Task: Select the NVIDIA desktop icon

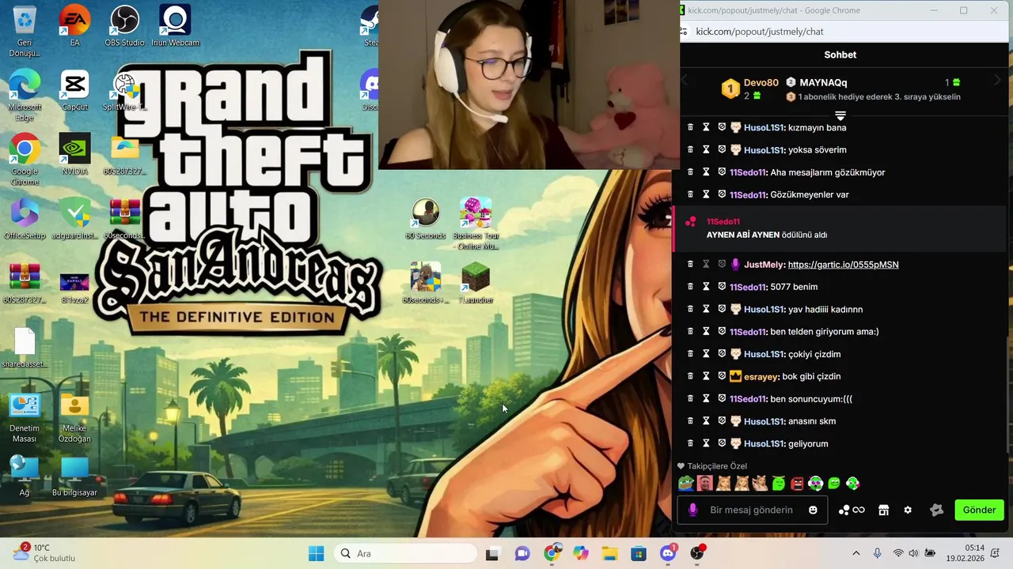Action: 74,154
